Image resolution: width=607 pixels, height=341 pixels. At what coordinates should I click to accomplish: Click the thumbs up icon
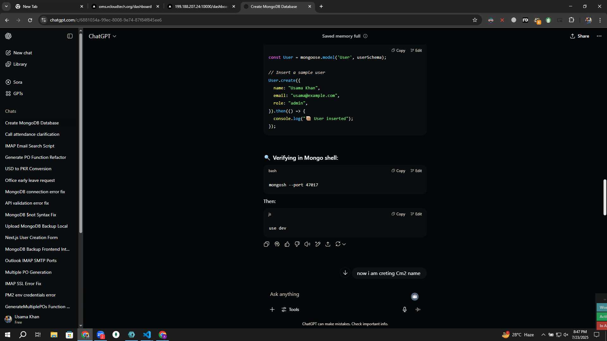point(287,244)
